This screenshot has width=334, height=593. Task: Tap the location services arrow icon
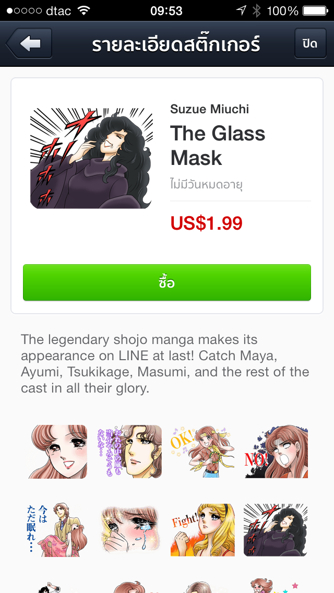pyautogui.click(x=241, y=10)
